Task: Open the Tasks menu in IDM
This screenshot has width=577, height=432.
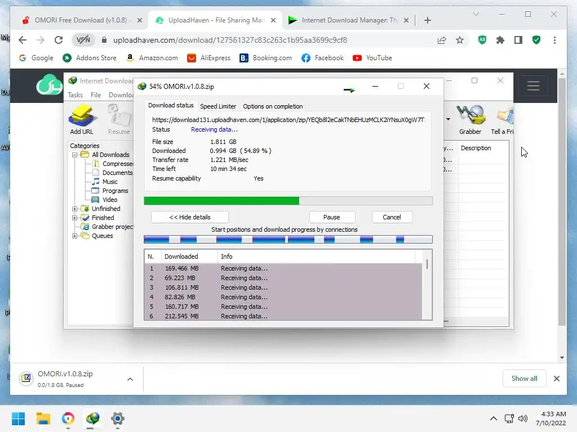Action: (x=75, y=94)
